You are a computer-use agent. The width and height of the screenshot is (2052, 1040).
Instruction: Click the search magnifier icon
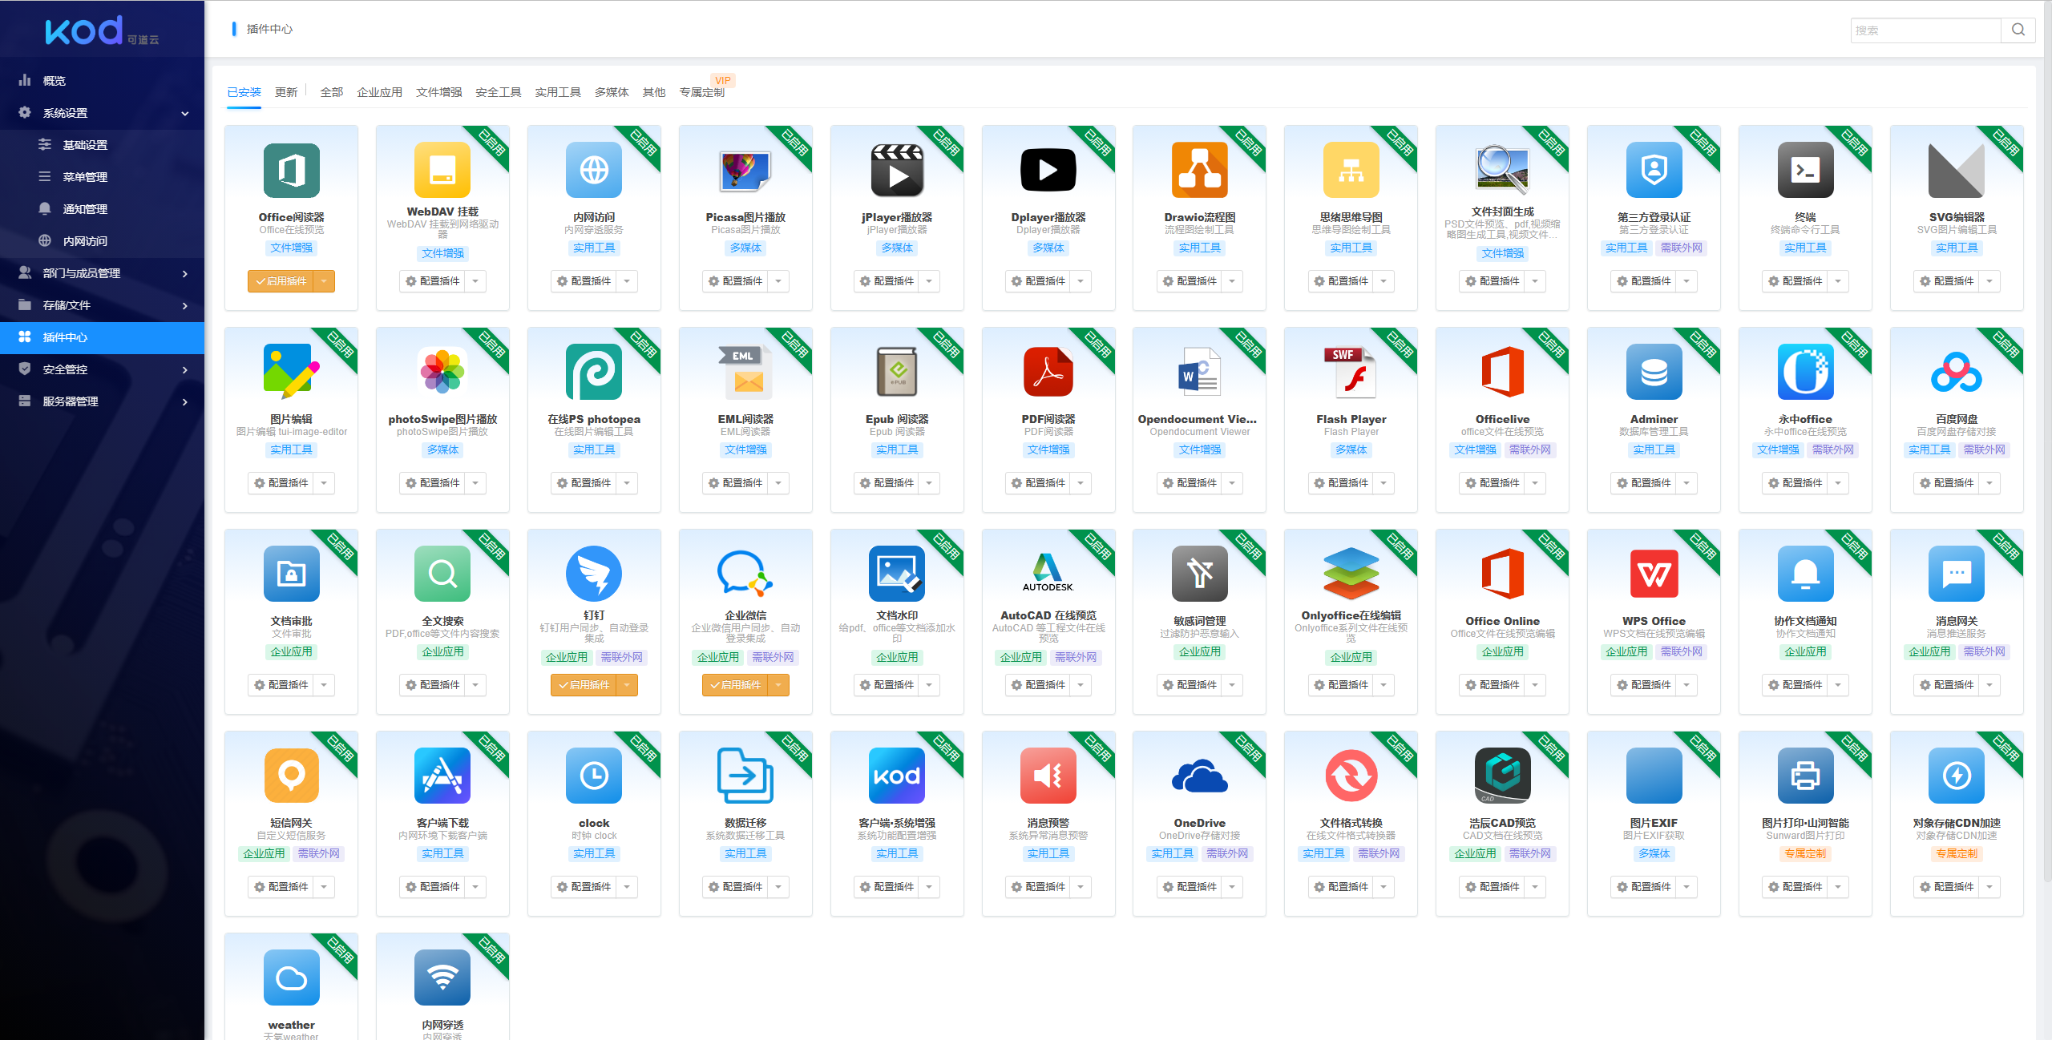click(2018, 30)
